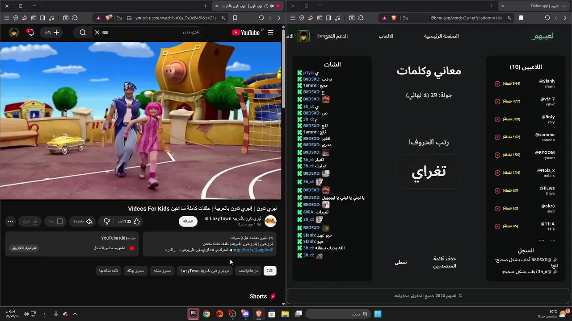572x321 pixels.
Task: Click the LazyTown video player
Action: tap(141, 120)
